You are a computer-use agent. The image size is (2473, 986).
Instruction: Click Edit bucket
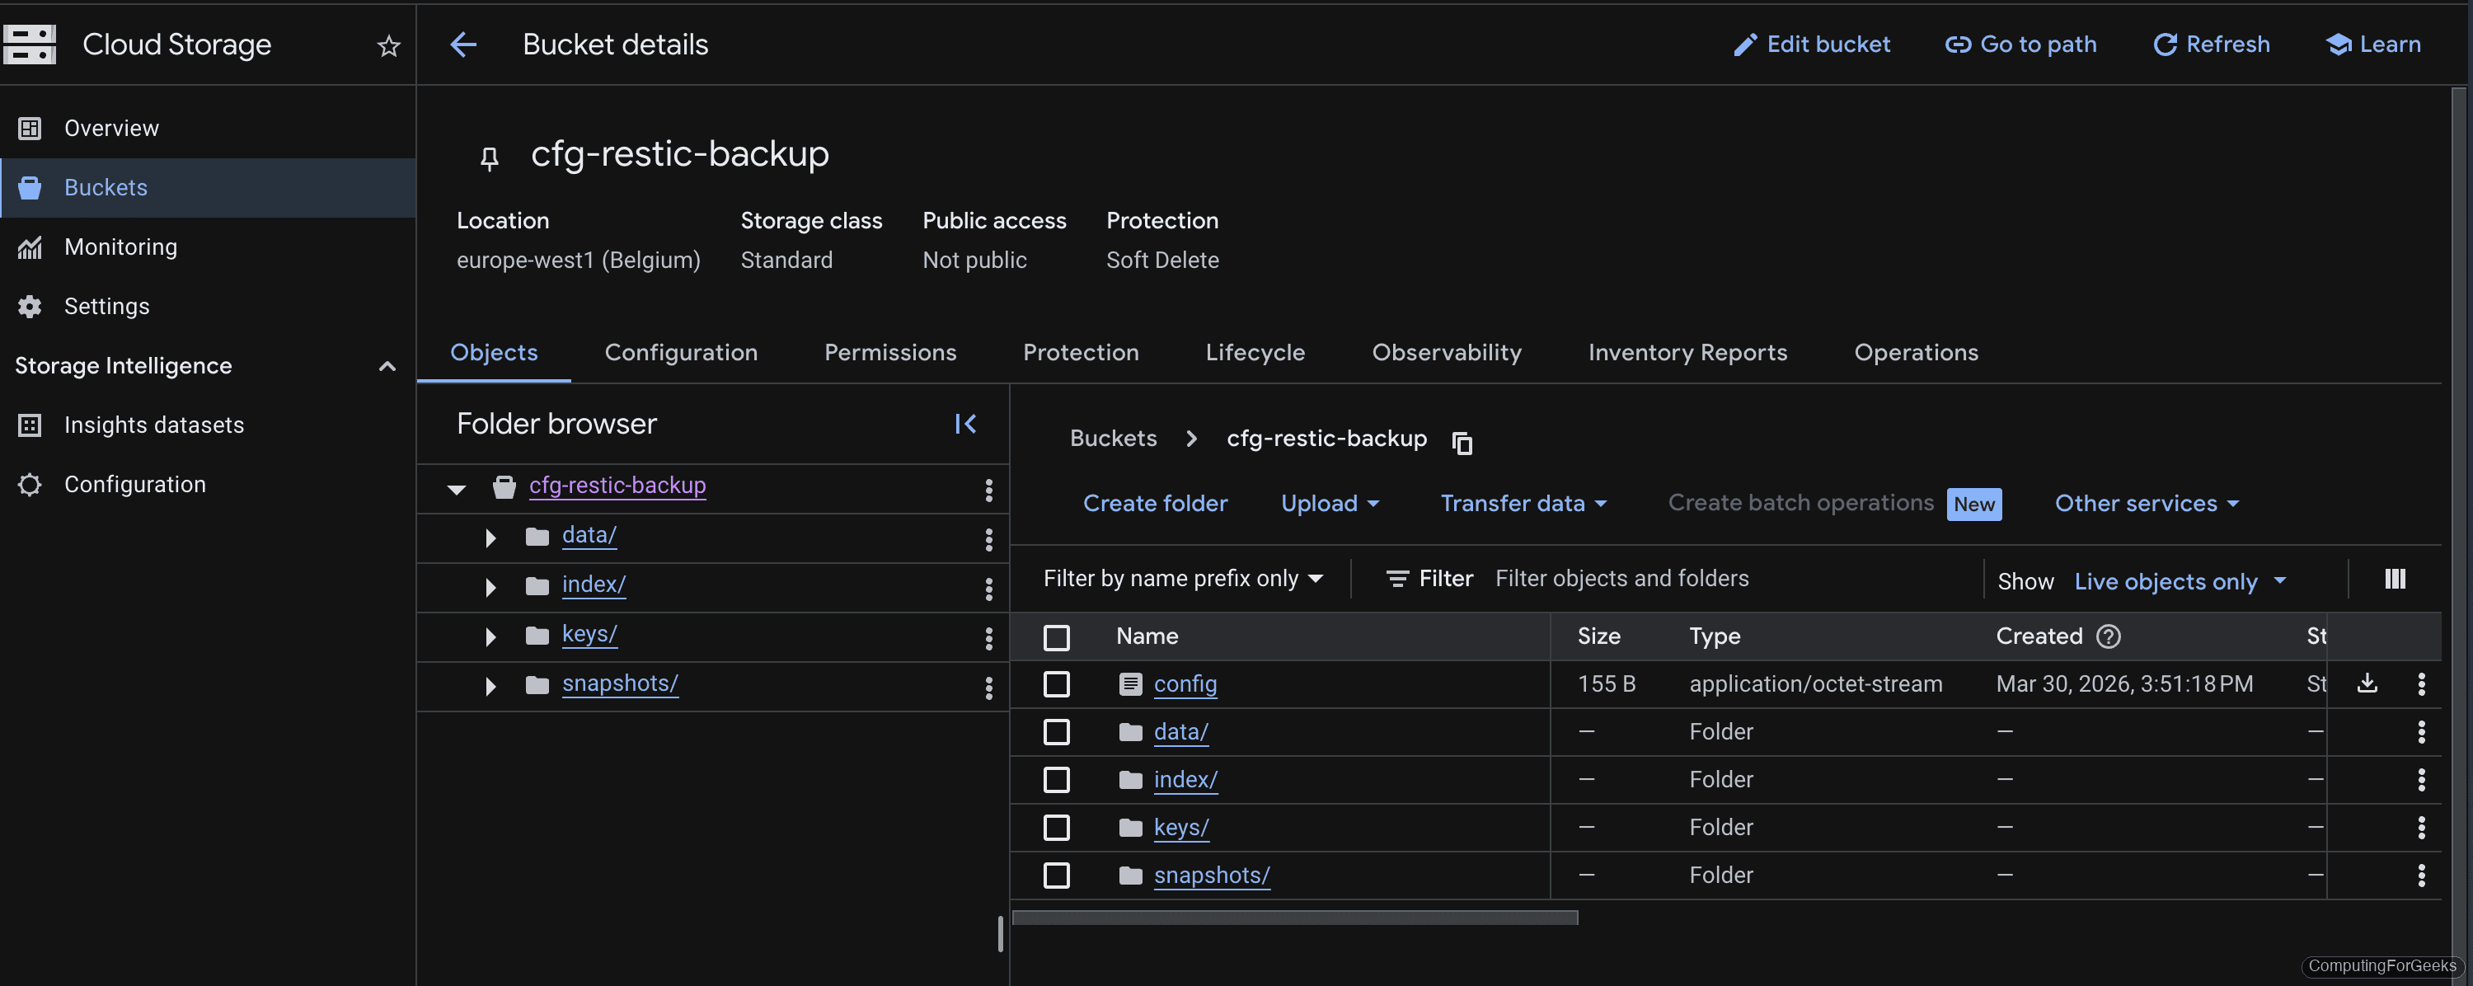pos(1813,45)
